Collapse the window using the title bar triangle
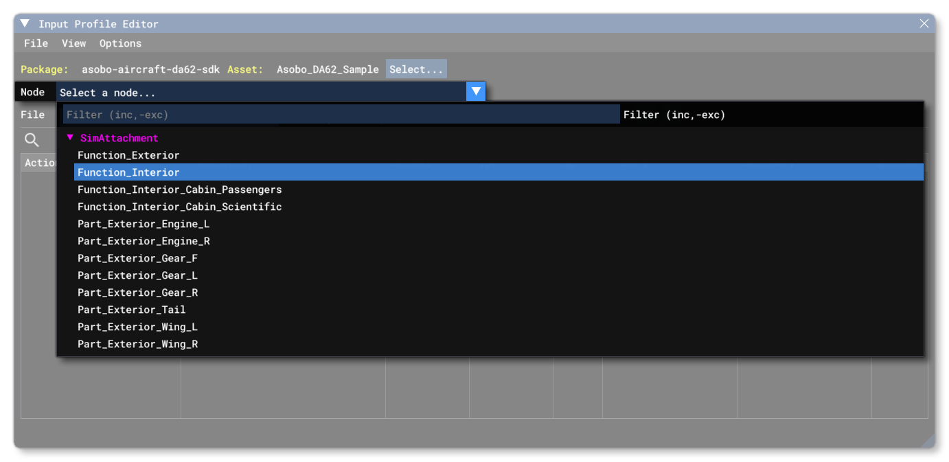This screenshot has height=462, width=949. pyautogui.click(x=24, y=23)
